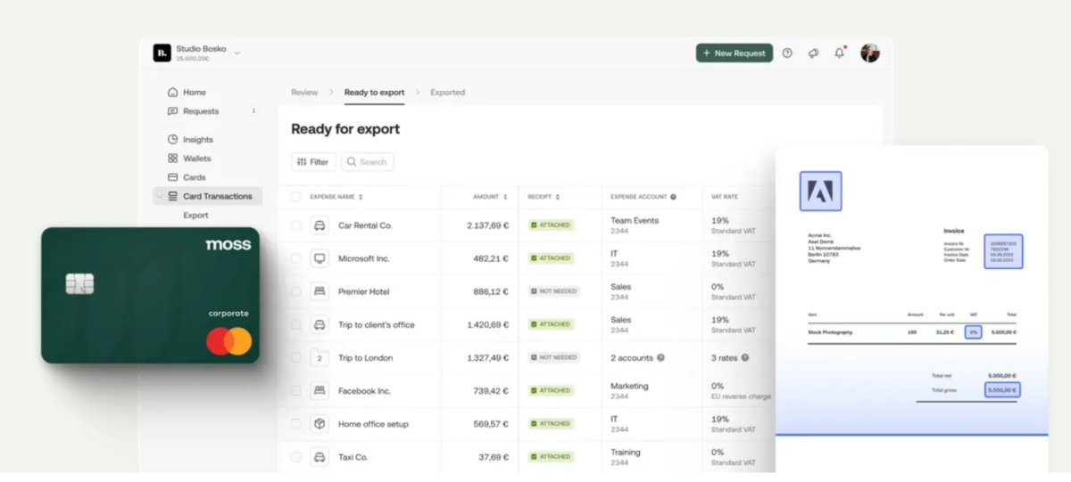
Task: Select the Car Rental Co. row checkbox
Action: [296, 225]
